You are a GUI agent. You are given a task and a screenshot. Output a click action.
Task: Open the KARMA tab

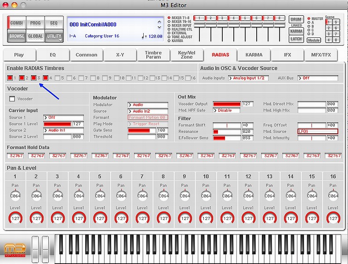pyautogui.click(x=254, y=55)
